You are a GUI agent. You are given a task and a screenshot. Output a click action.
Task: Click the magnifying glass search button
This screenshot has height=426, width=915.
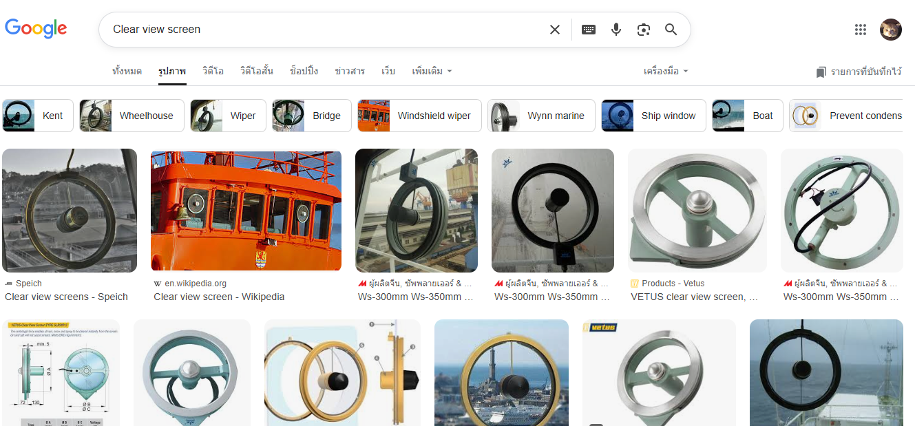click(671, 30)
